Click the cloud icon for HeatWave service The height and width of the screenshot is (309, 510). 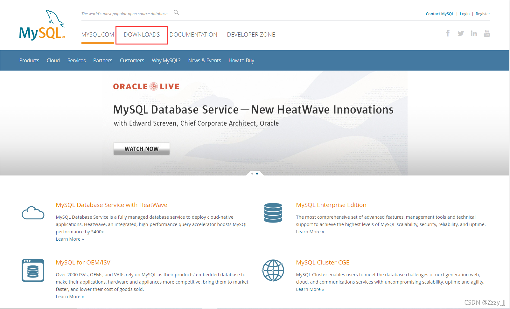pyautogui.click(x=33, y=213)
